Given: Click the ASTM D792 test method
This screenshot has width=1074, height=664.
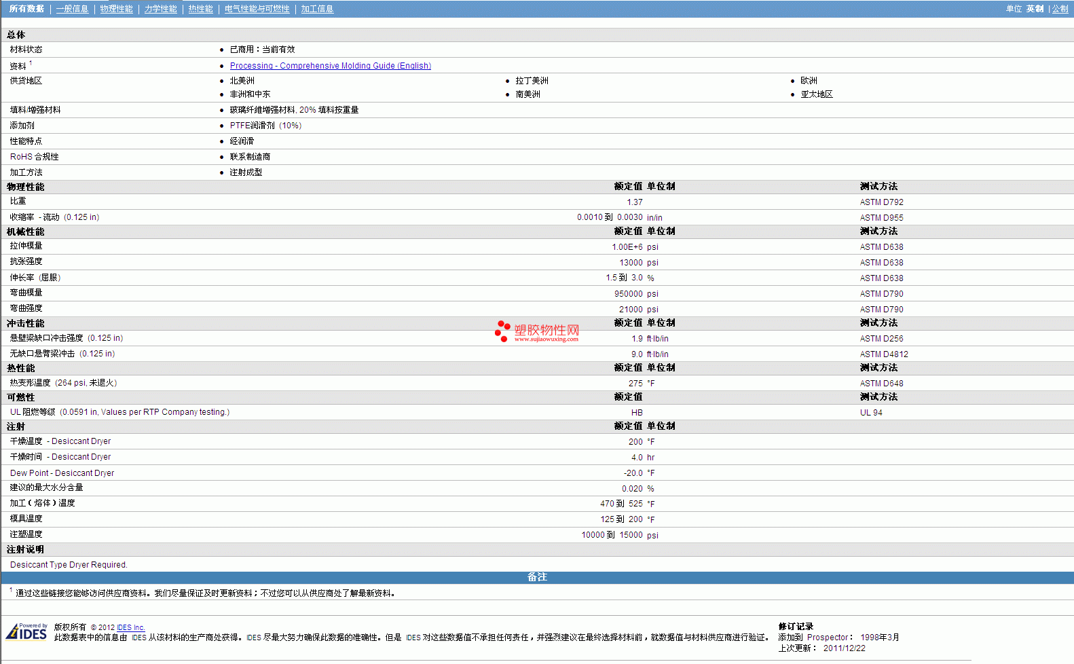Looking at the screenshot, I should coord(881,202).
